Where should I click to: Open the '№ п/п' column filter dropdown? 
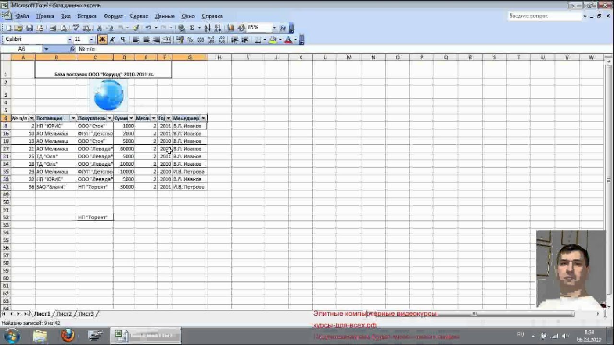coord(32,118)
